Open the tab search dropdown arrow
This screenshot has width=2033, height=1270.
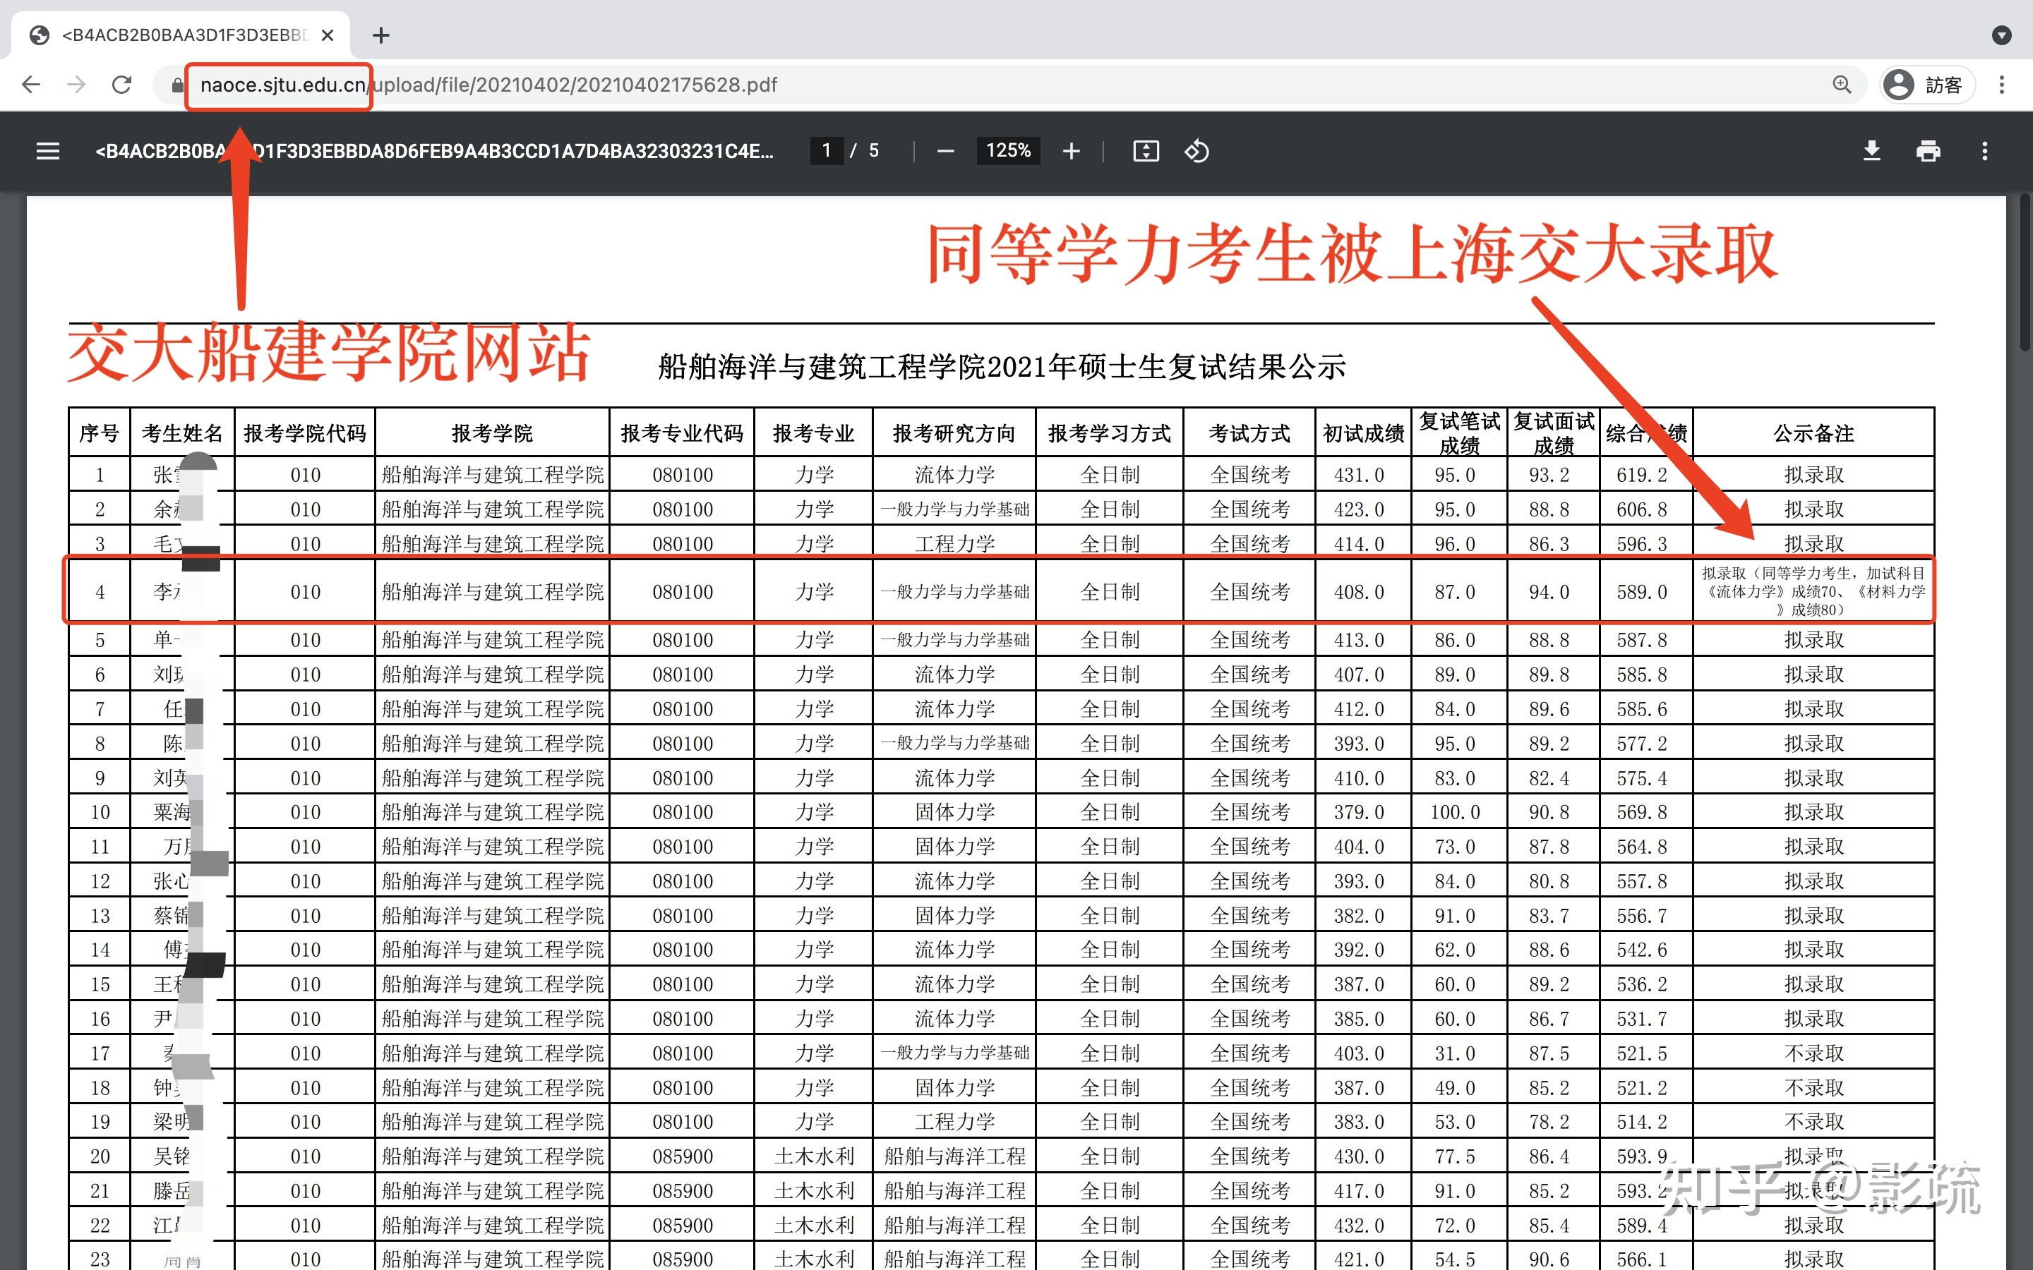[2002, 35]
